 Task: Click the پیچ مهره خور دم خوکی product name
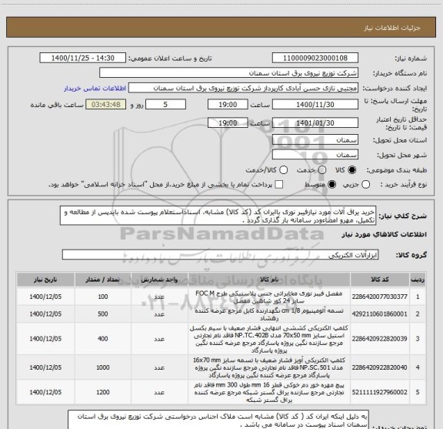point(269,393)
